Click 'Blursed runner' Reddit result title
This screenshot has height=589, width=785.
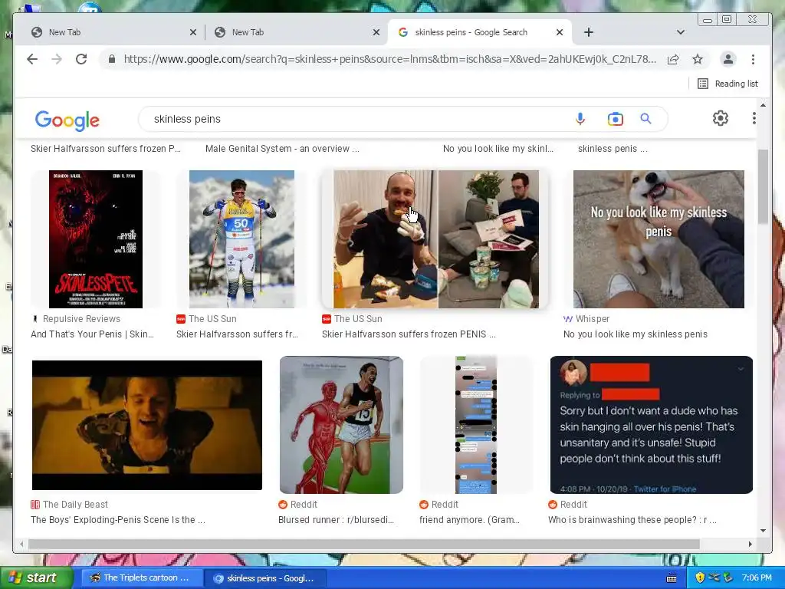[336, 519]
